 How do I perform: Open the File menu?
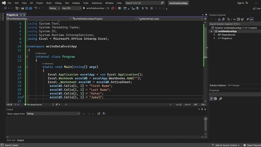(x=9, y=3)
